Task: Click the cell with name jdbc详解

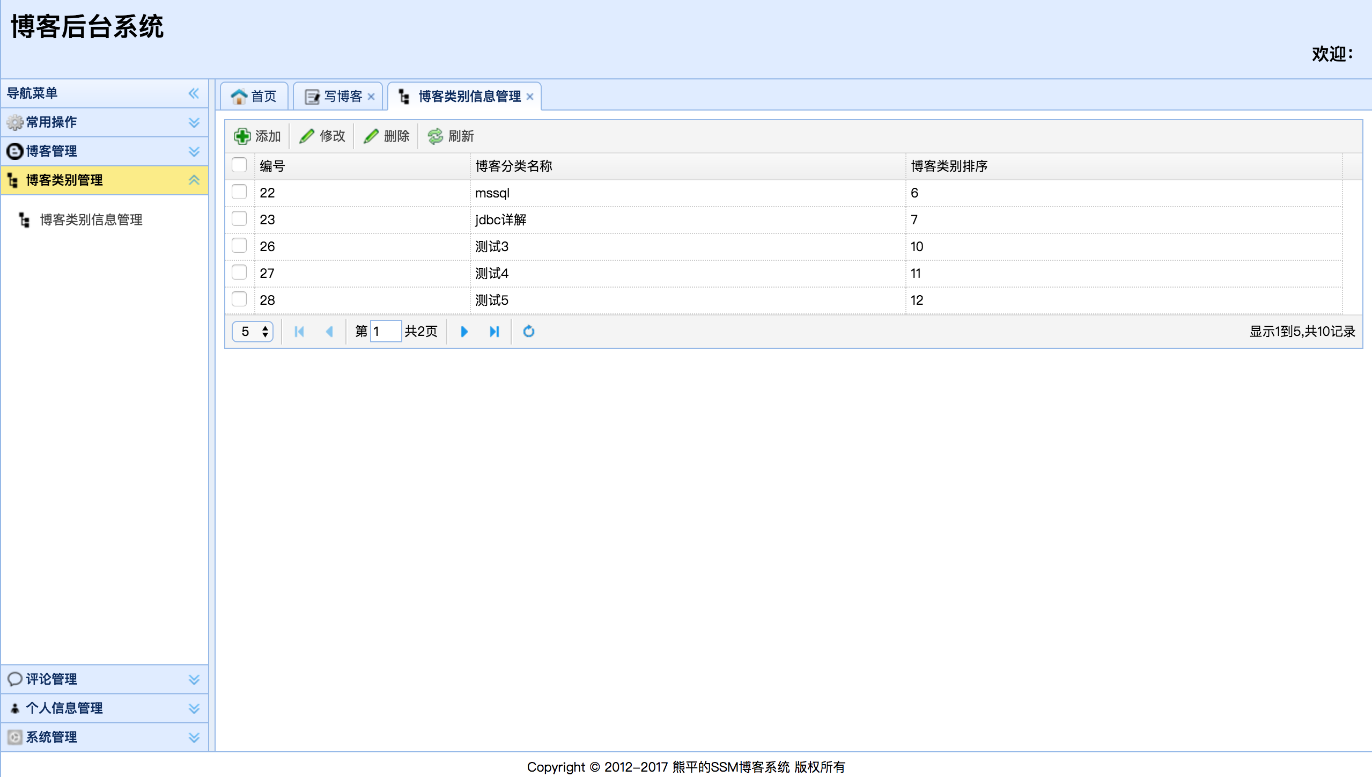Action: click(x=688, y=220)
